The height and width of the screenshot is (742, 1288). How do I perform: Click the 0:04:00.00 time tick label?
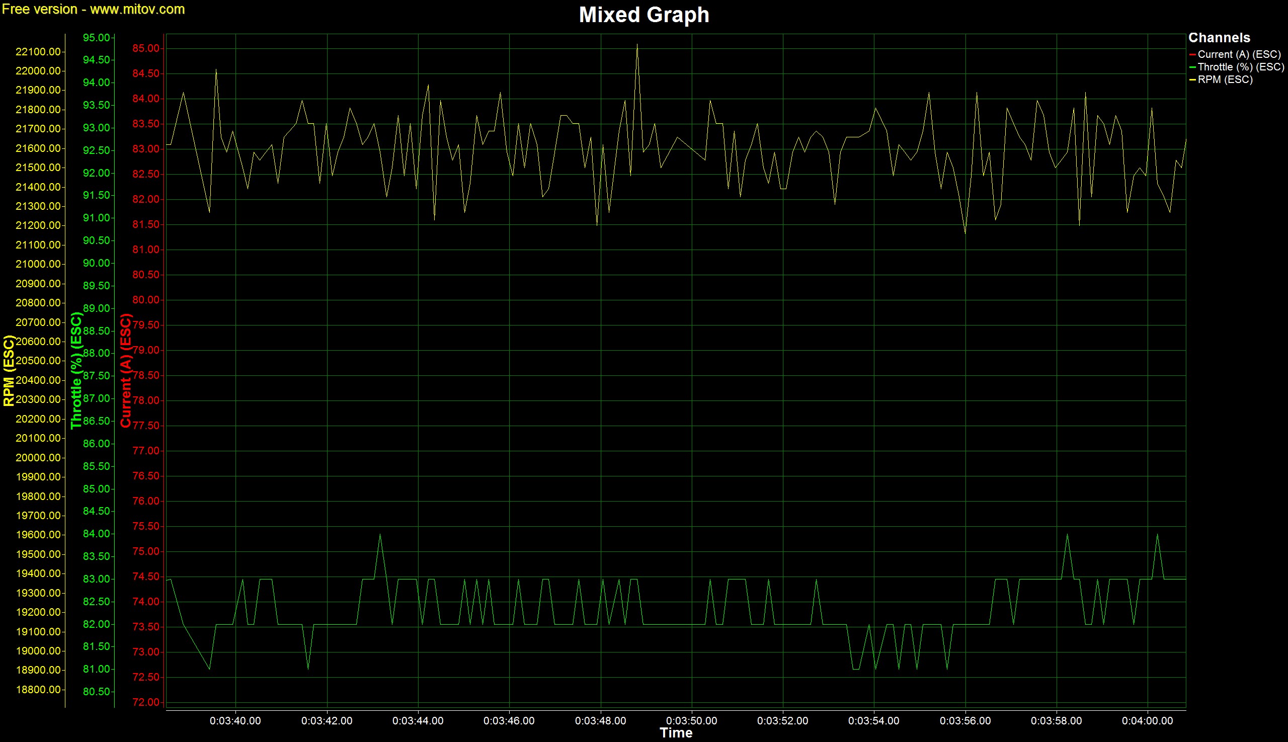pyautogui.click(x=1147, y=720)
